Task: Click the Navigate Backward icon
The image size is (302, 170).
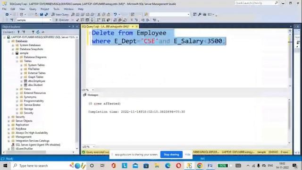Action: [x=7, y=15]
